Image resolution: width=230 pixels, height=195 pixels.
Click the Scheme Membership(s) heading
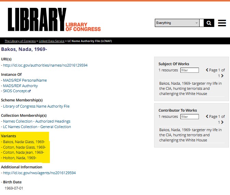click(22, 100)
